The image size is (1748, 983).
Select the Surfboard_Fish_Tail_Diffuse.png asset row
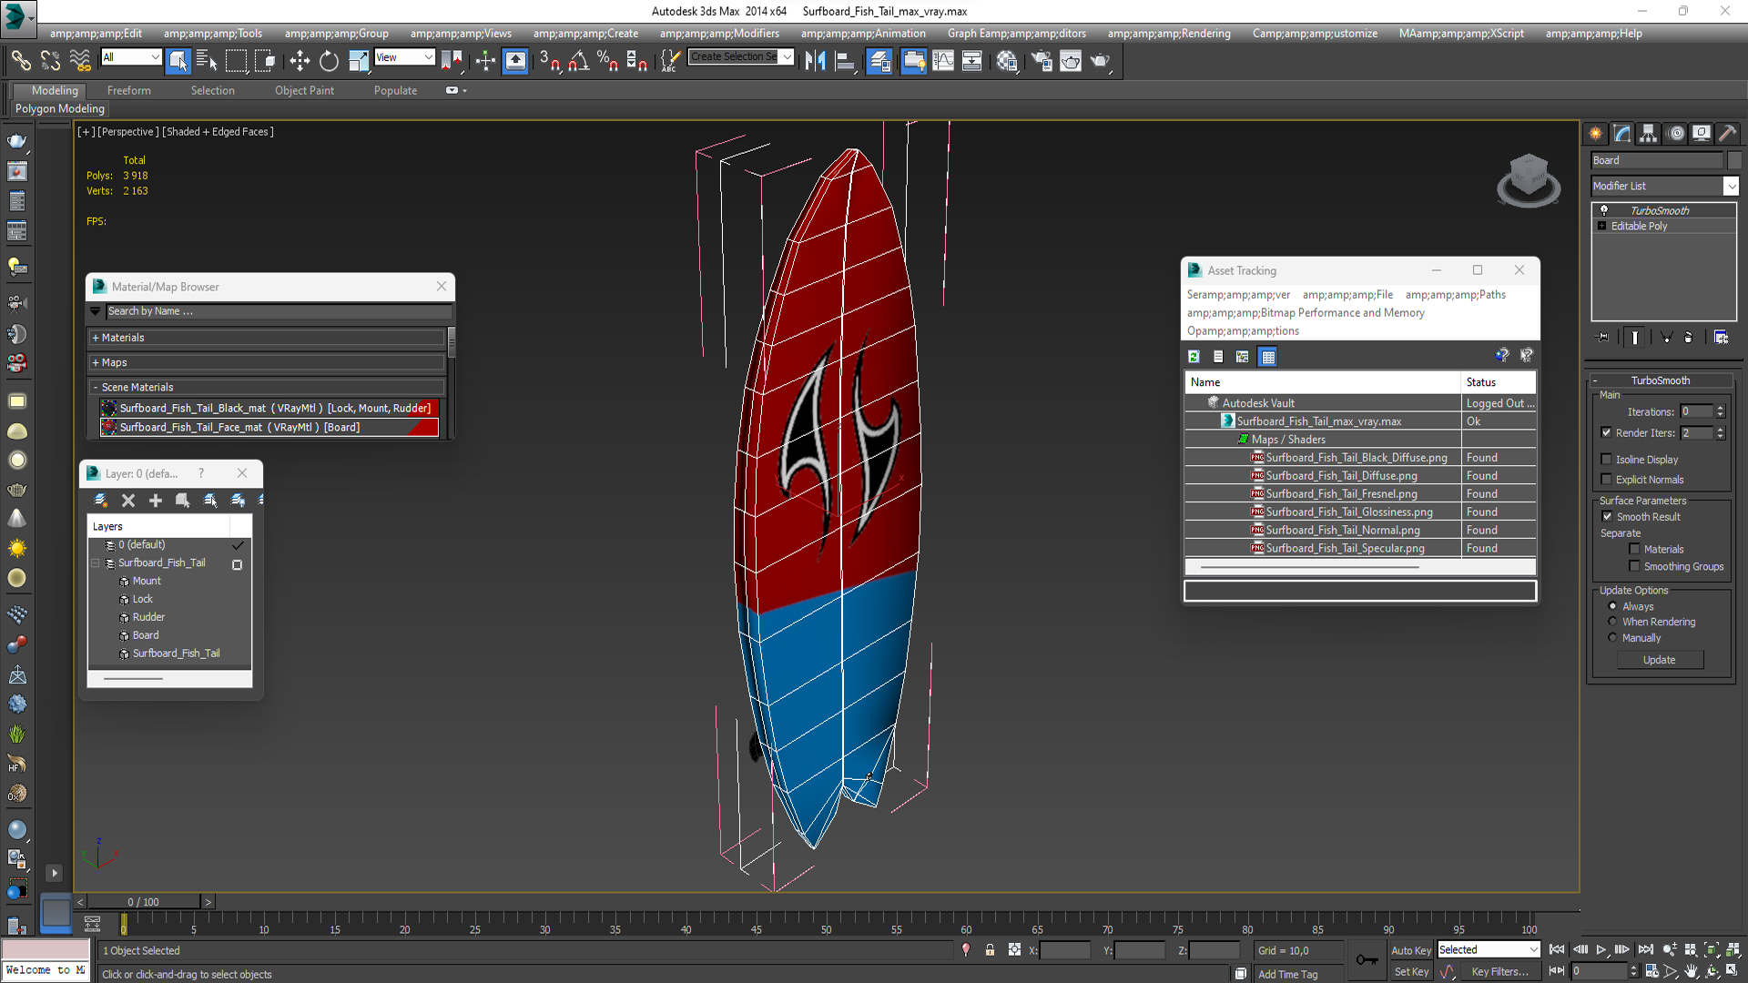1336,474
